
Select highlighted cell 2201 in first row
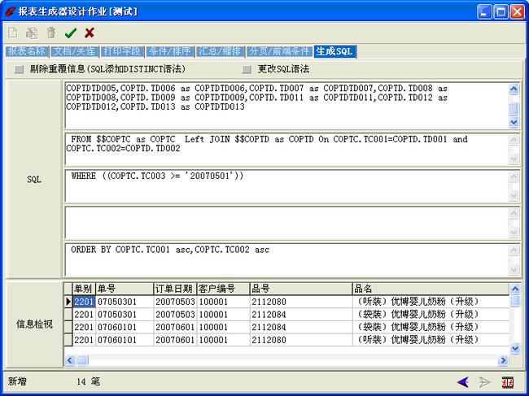(84, 302)
